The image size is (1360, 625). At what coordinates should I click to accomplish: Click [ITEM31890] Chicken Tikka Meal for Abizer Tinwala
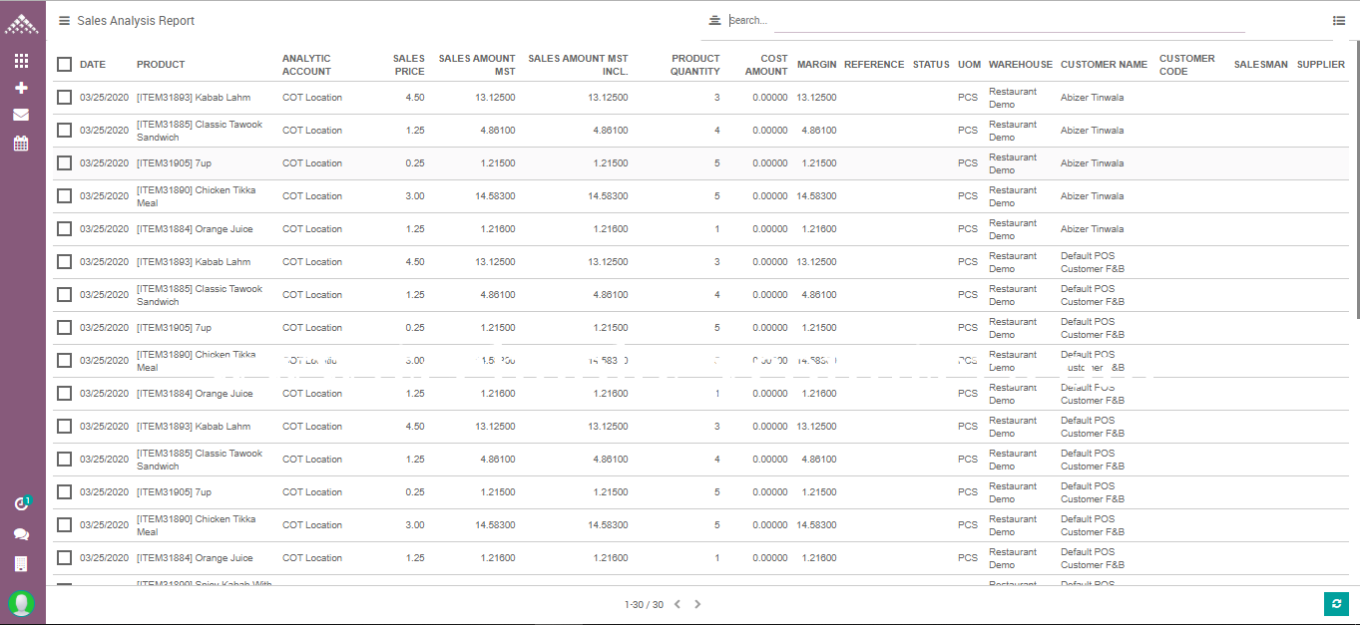tap(196, 196)
